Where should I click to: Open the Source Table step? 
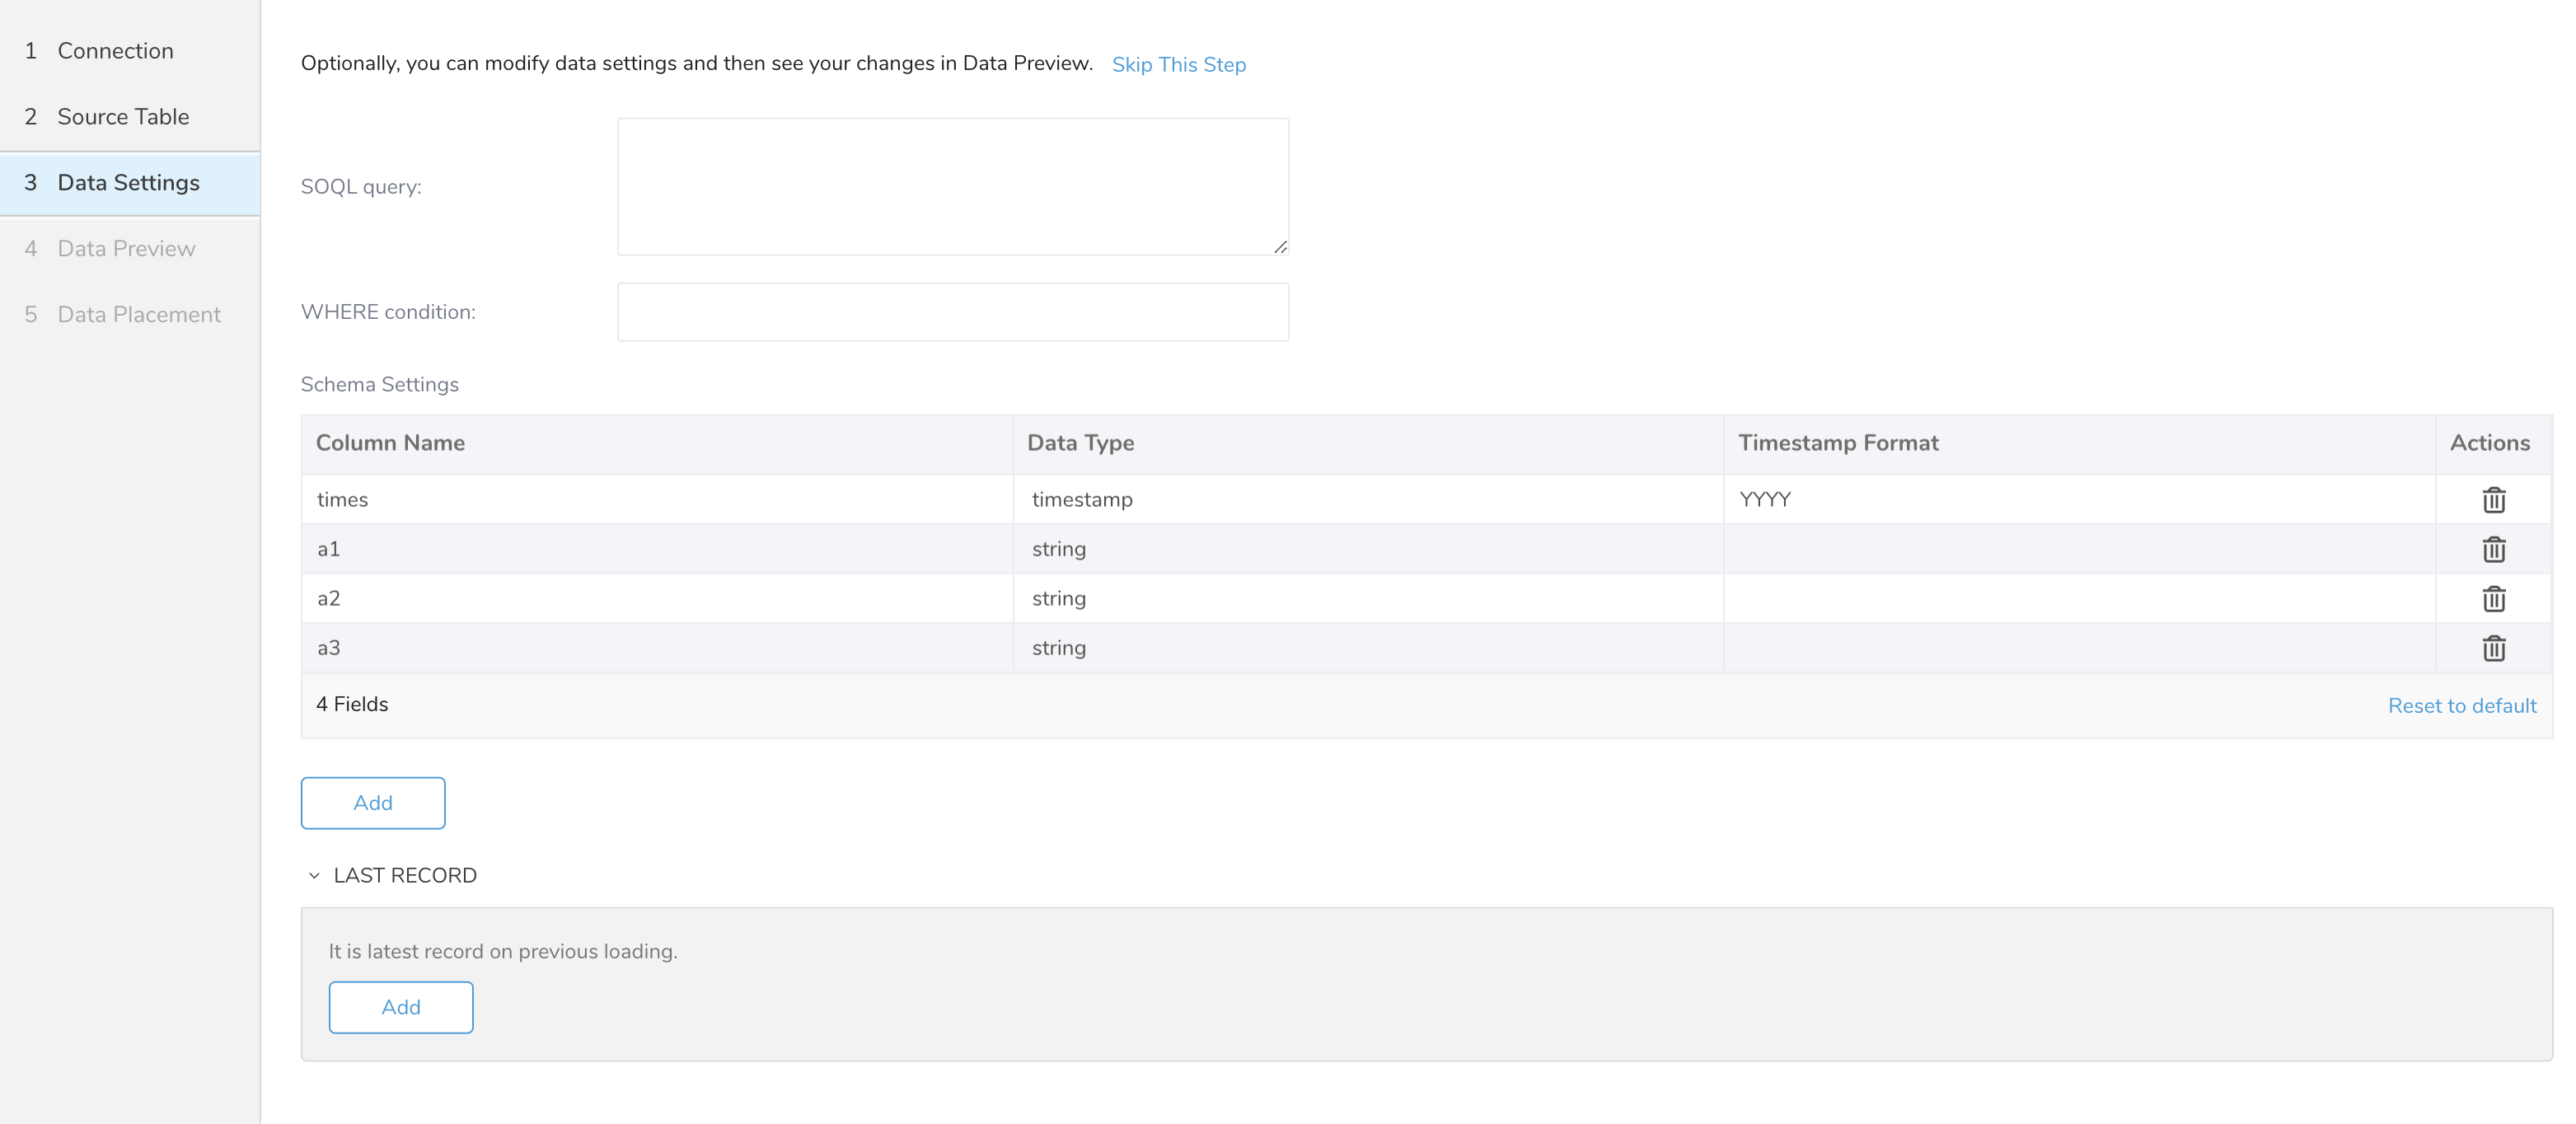coord(123,117)
